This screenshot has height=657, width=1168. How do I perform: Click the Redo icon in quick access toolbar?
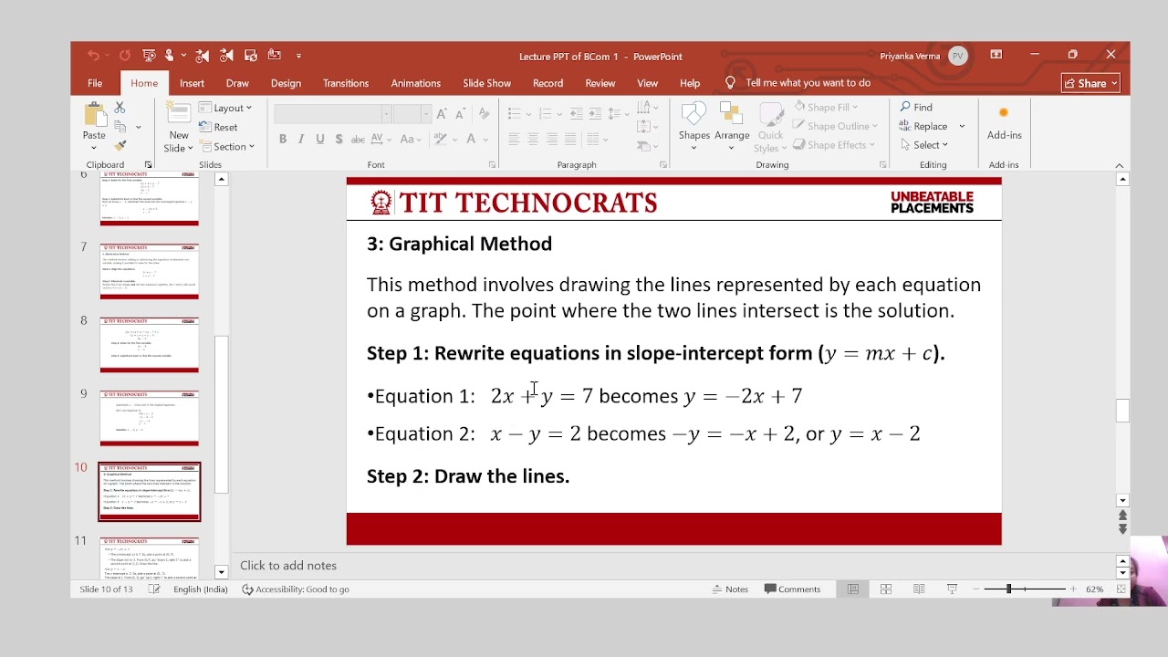tap(124, 56)
